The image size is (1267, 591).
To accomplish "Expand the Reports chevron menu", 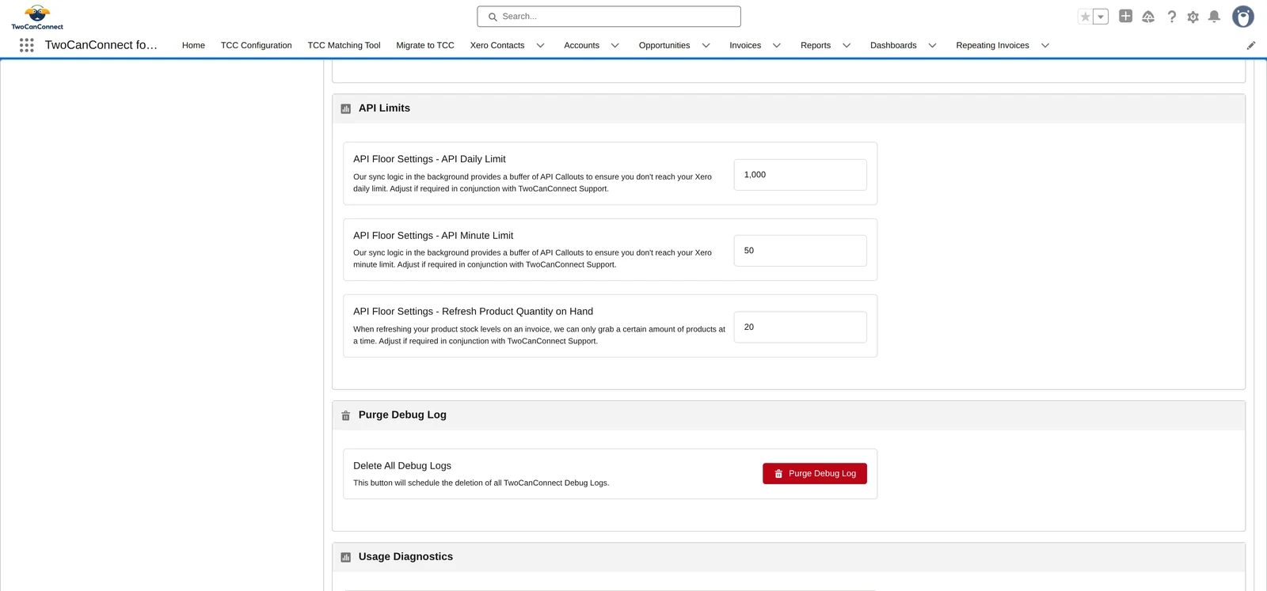I will click(847, 45).
